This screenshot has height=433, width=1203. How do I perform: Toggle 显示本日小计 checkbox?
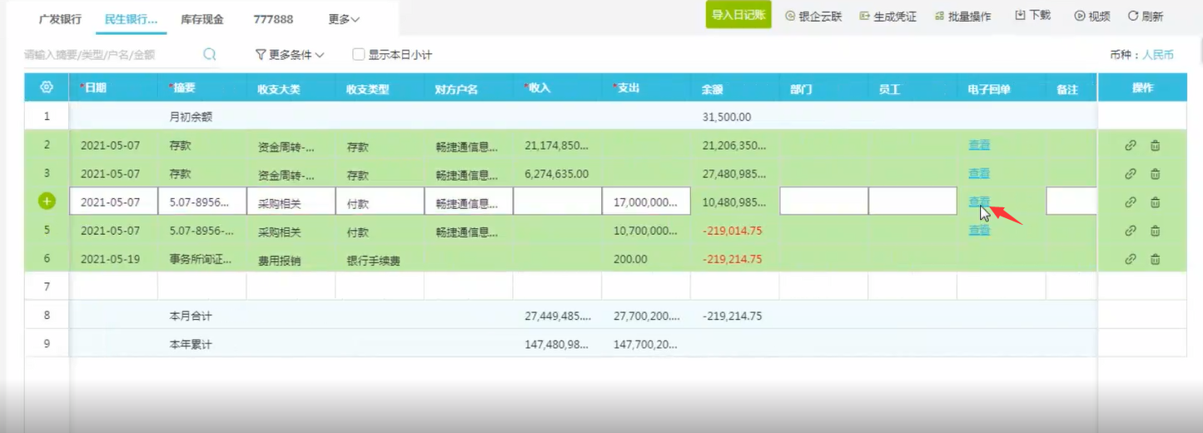359,55
